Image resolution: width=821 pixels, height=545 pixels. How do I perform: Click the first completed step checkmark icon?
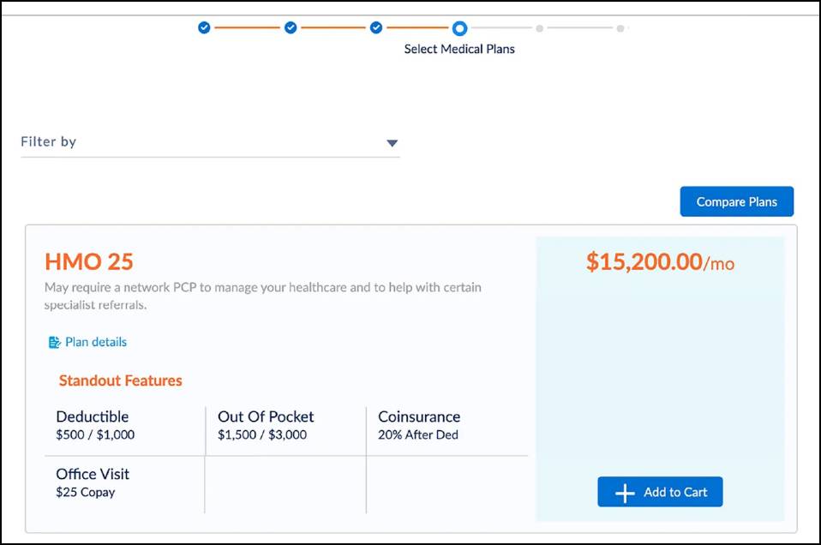tap(203, 27)
